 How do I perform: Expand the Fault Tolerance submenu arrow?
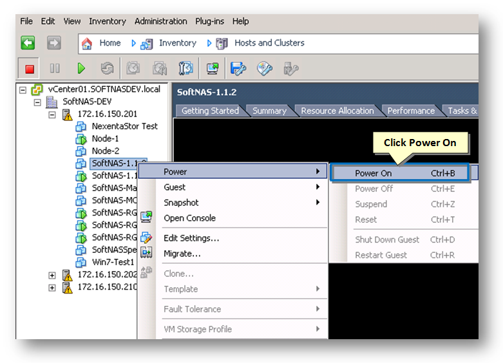318,308
